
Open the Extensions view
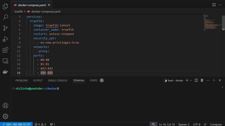(5, 50)
